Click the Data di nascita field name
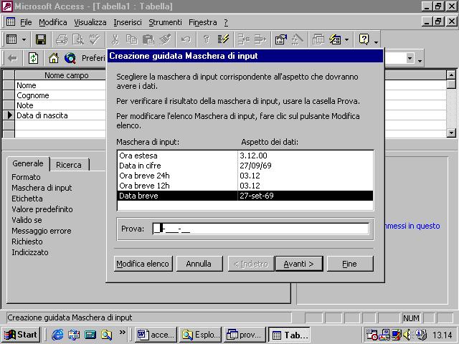This screenshot has height=344, width=459. click(x=42, y=115)
